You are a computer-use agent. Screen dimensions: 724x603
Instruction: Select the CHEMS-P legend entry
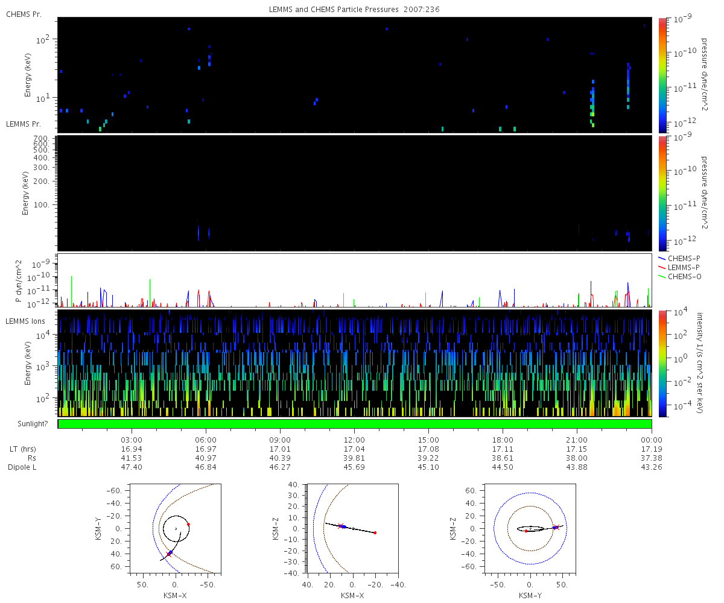click(684, 258)
